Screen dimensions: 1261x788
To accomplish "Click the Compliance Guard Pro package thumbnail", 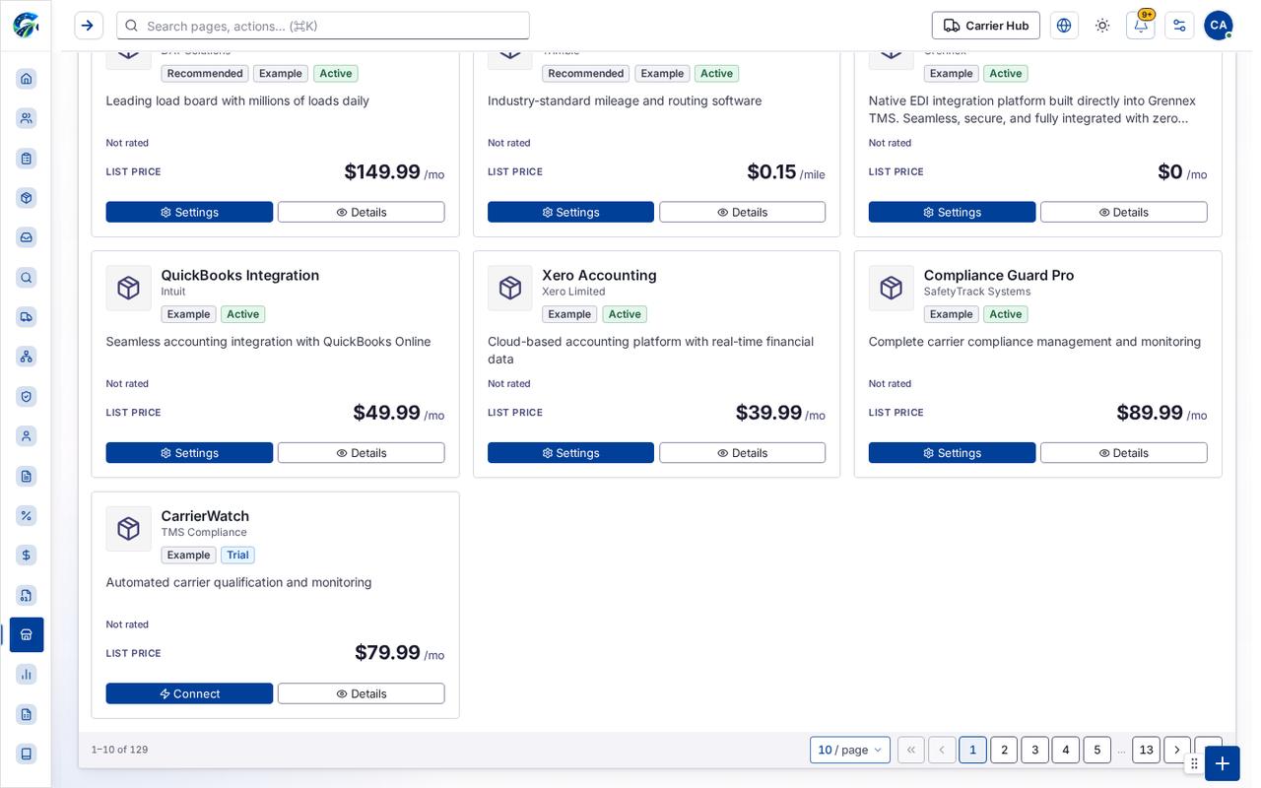I will pyautogui.click(x=891, y=288).
